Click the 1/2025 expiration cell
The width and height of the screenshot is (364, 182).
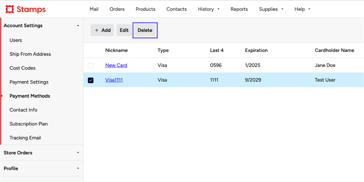[x=253, y=65]
